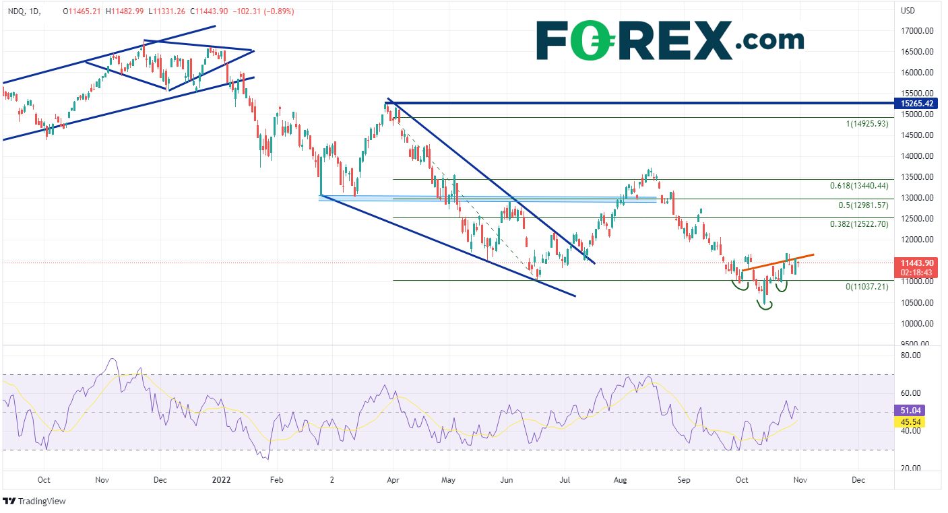Select the light blue horizontal support zone
The width and height of the screenshot is (948, 513).
point(485,199)
